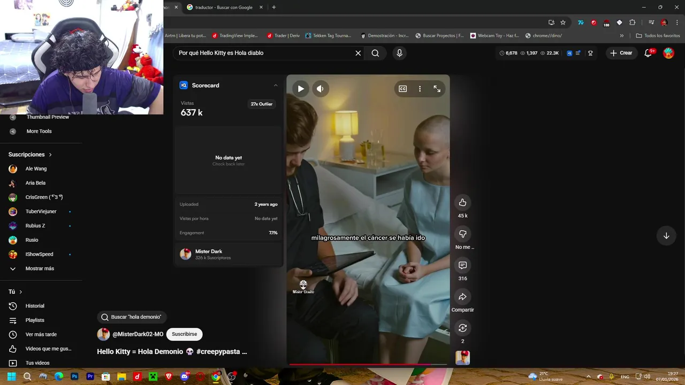Open Todos los favoritos folder

(x=658, y=36)
